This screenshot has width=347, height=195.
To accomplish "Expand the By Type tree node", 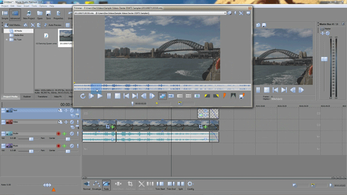I will coord(6,39).
